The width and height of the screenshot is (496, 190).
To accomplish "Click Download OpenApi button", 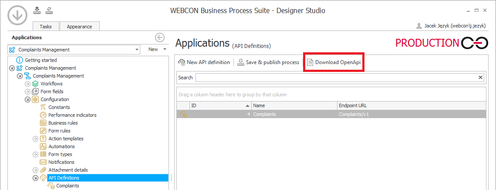I will 334,62.
